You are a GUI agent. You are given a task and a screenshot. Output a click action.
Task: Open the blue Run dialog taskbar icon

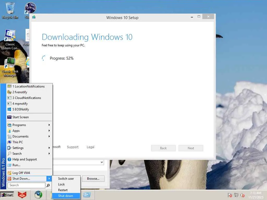click(87, 195)
